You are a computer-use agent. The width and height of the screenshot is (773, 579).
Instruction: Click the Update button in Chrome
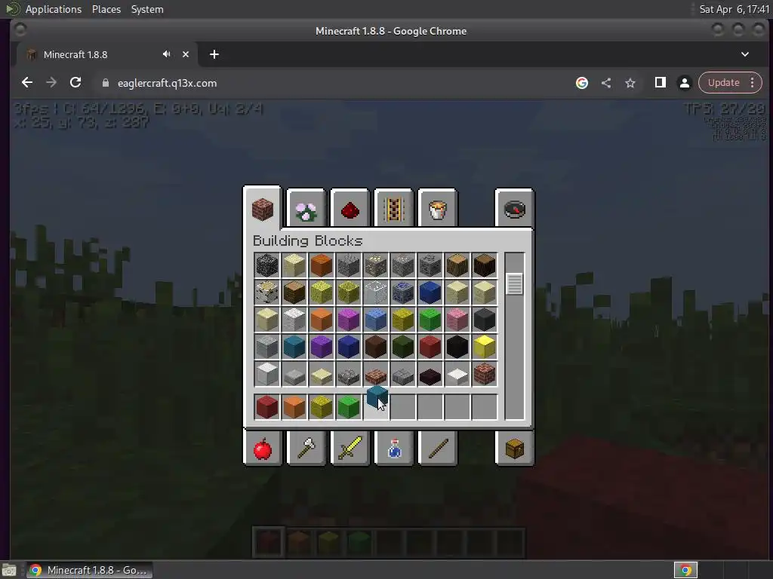click(x=723, y=83)
